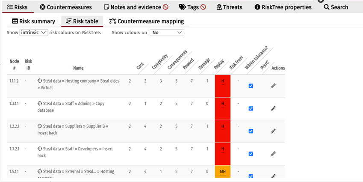This screenshot has height=182, width=363.
Task: Click red H risk level of node 1.2.2.1
Action: [223, 131]
